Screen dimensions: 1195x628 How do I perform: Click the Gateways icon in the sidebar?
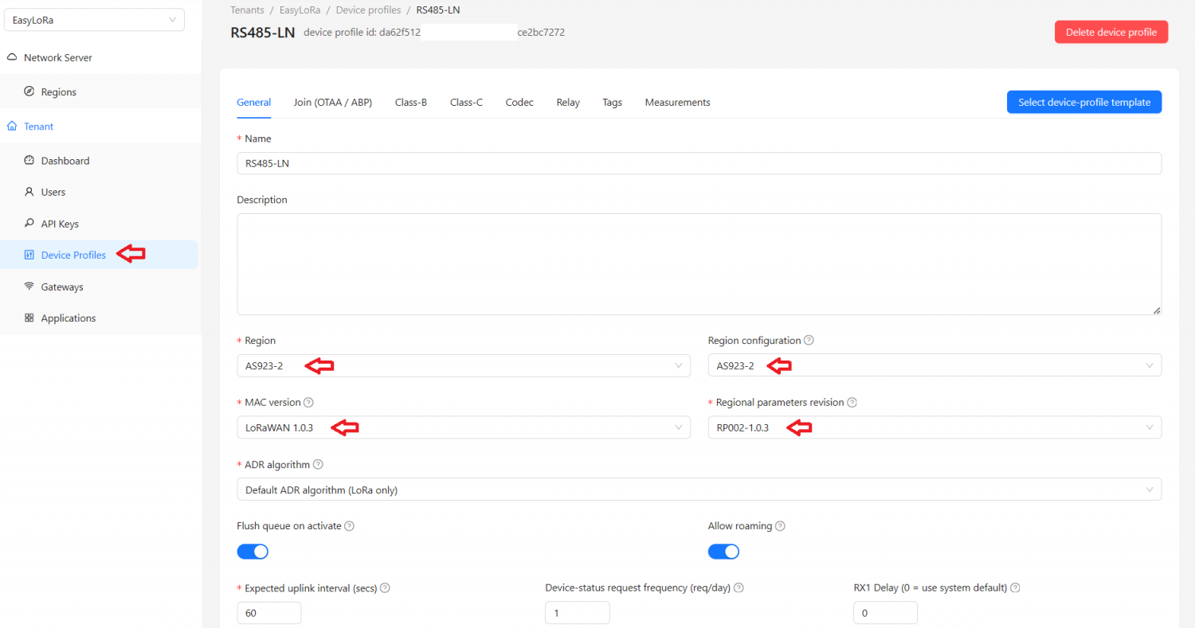coord(29,287)
